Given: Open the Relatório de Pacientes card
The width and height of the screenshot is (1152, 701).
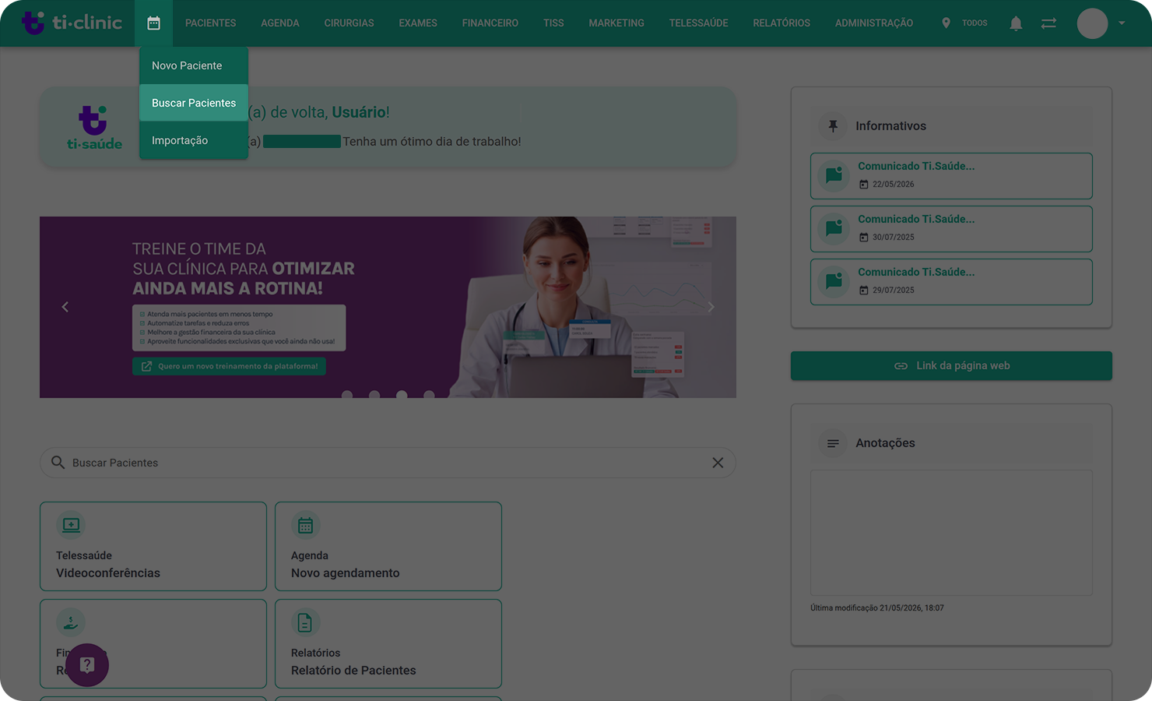Looking at the screenshot, I should point(388,643).
